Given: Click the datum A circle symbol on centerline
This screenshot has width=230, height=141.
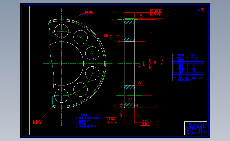Looking at the screenshot, I should point(140,66).
